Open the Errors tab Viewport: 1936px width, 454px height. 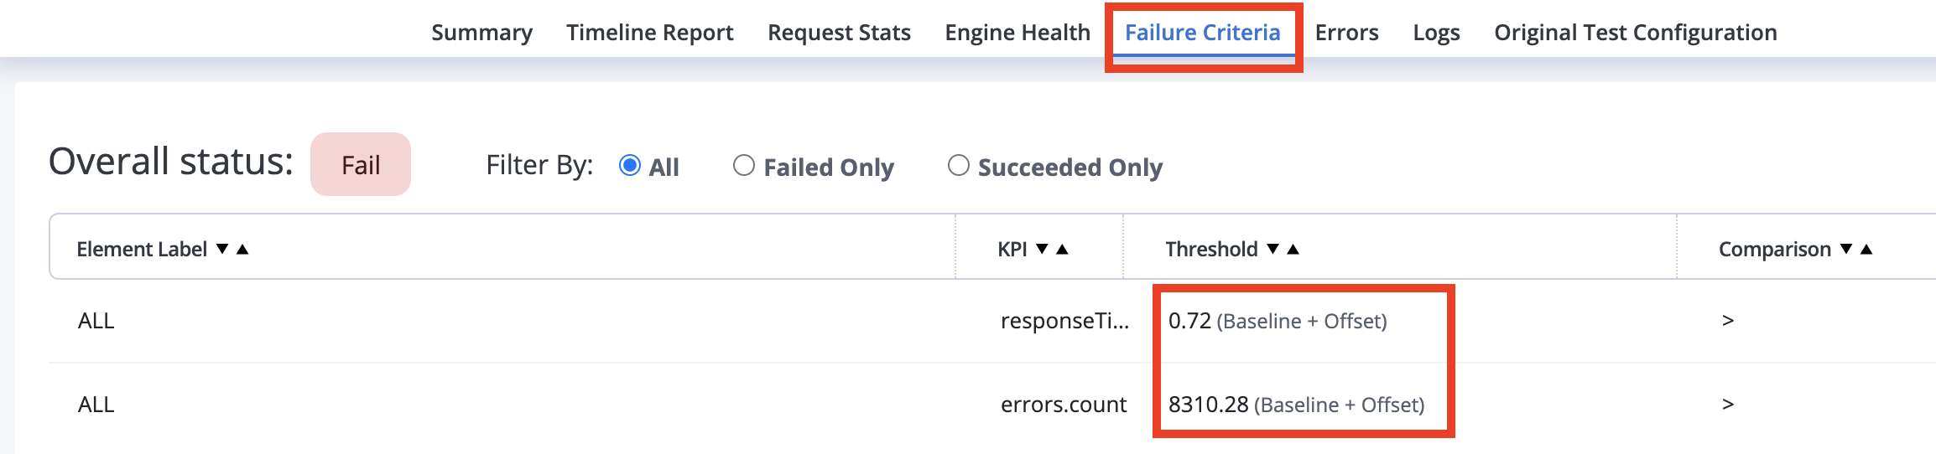pyautogui.click(x=1346, y=32)
